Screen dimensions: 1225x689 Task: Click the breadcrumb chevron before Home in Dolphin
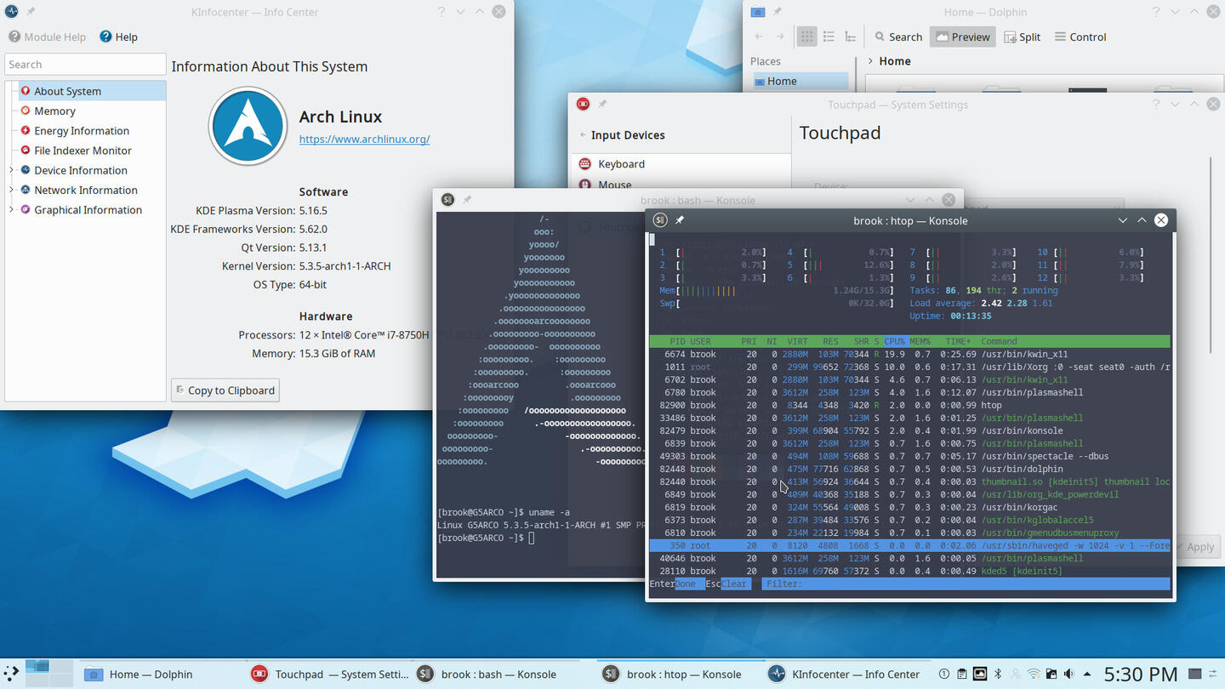[x=870, y=61]
